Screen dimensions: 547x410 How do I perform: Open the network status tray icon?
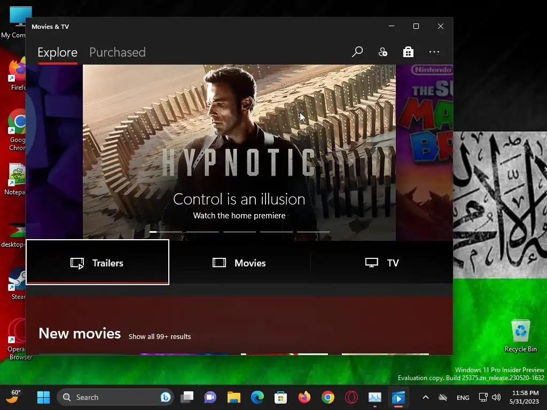483,397
